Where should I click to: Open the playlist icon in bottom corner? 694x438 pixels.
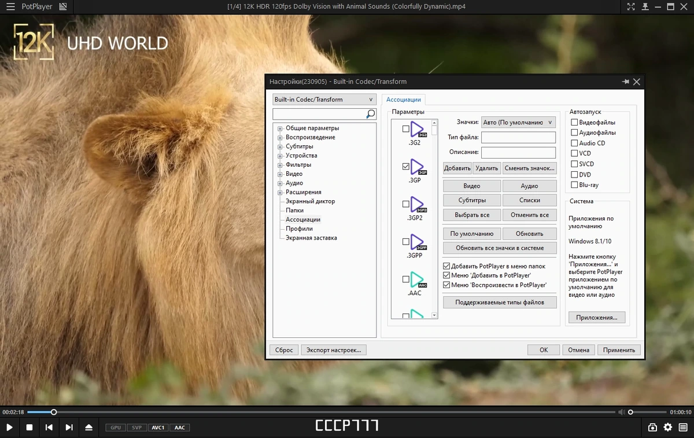[x=684, y=428]
